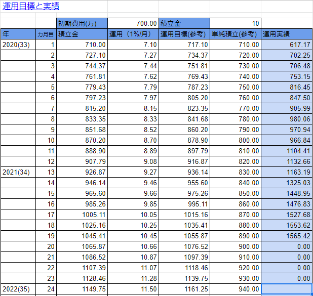Select the カ月目 column header cell
The width and height of the screenshot is (313, 296).
[x=46, y=34]
